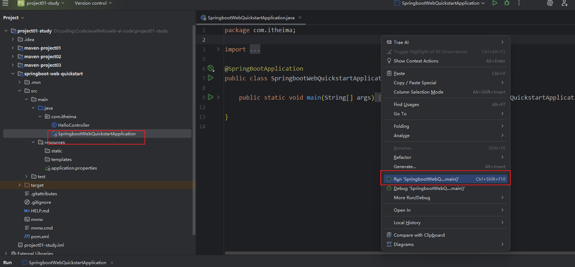Open the run configuration dropdown
The image size is (575, 267).
click(x=439, y=3)
